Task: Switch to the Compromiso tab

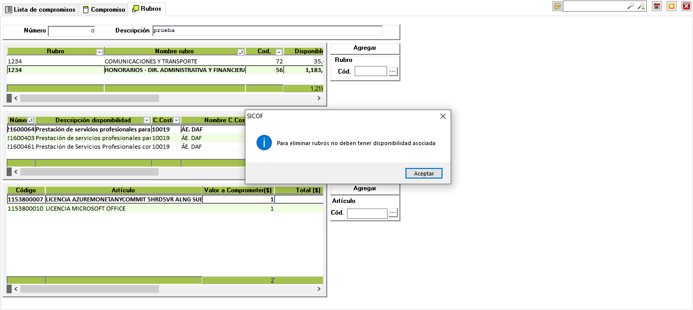Action: pyautogui.click(x=104, y=10)
